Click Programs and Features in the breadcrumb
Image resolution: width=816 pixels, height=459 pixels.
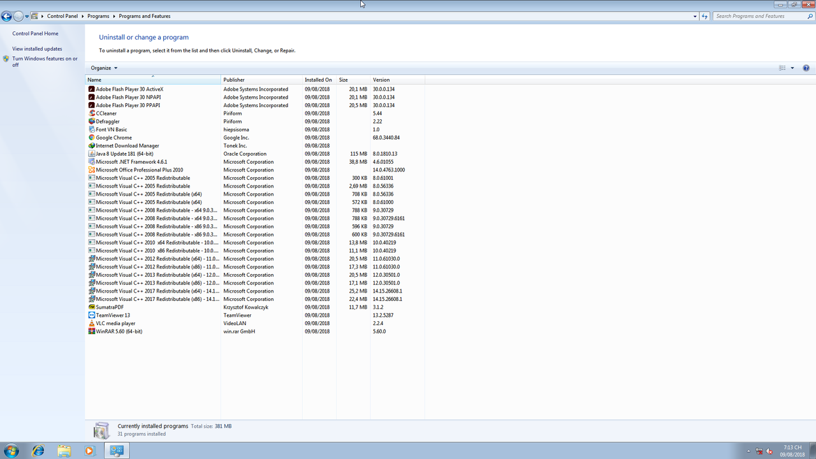pyautogui.click(x=145, y=16)
